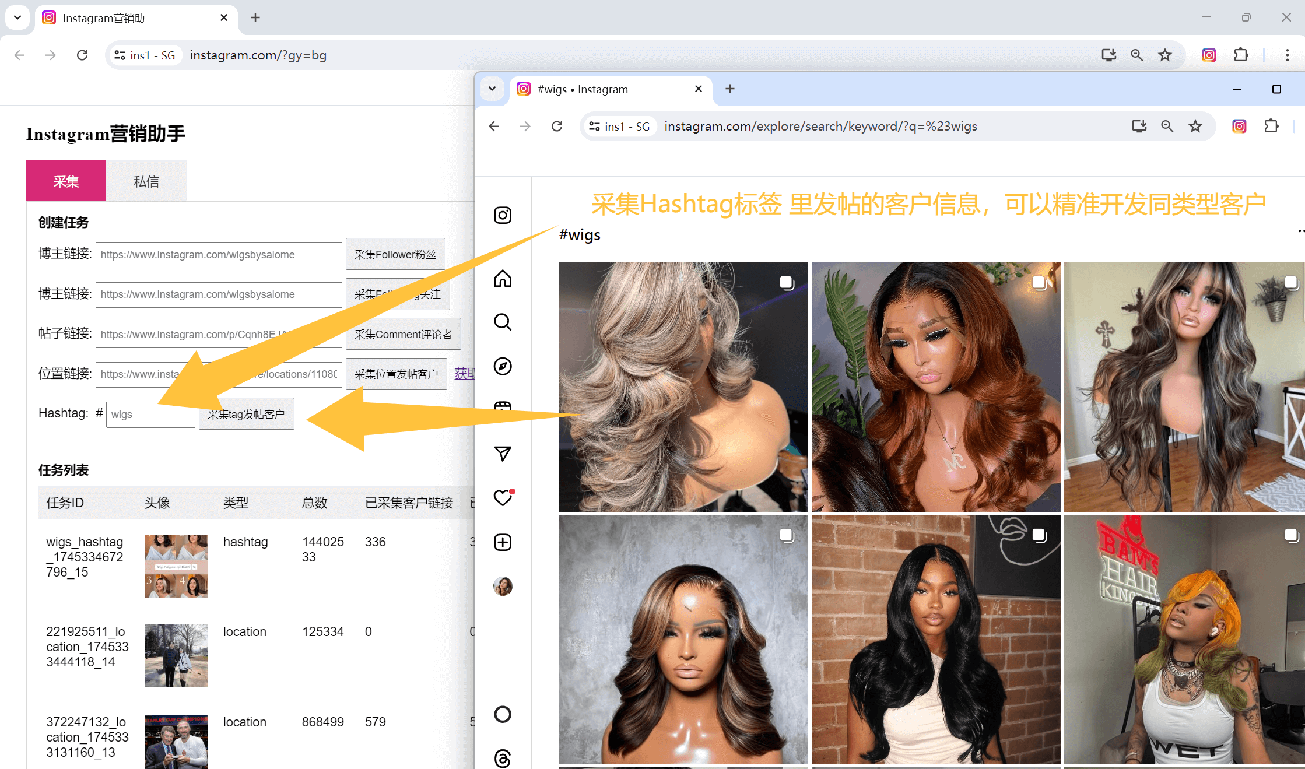
Task: Click the Instagram logo in front window sidebar
Action: [x=503, y=215]
